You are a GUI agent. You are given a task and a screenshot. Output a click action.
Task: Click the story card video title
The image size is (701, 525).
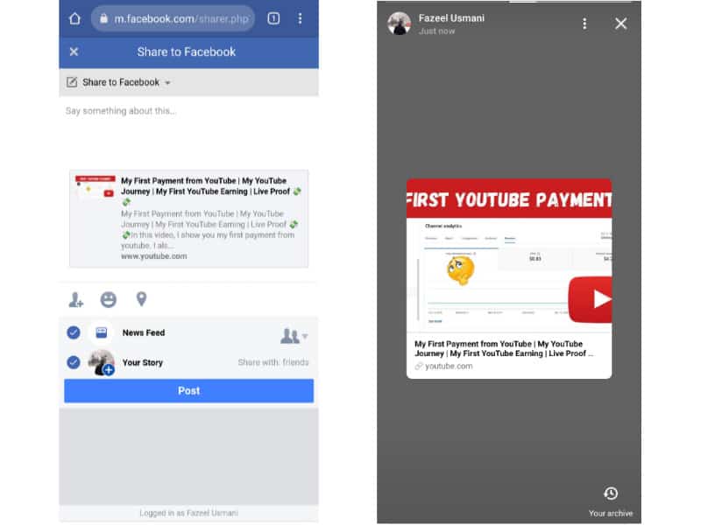pos(504,348)
